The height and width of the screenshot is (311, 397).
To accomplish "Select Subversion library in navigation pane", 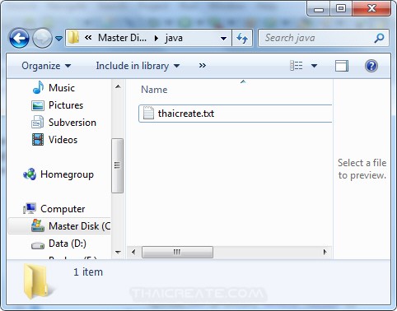I will click(72, 123).
